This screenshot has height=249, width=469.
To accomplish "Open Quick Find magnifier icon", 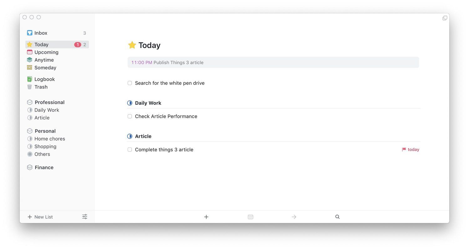I will 337,217.
